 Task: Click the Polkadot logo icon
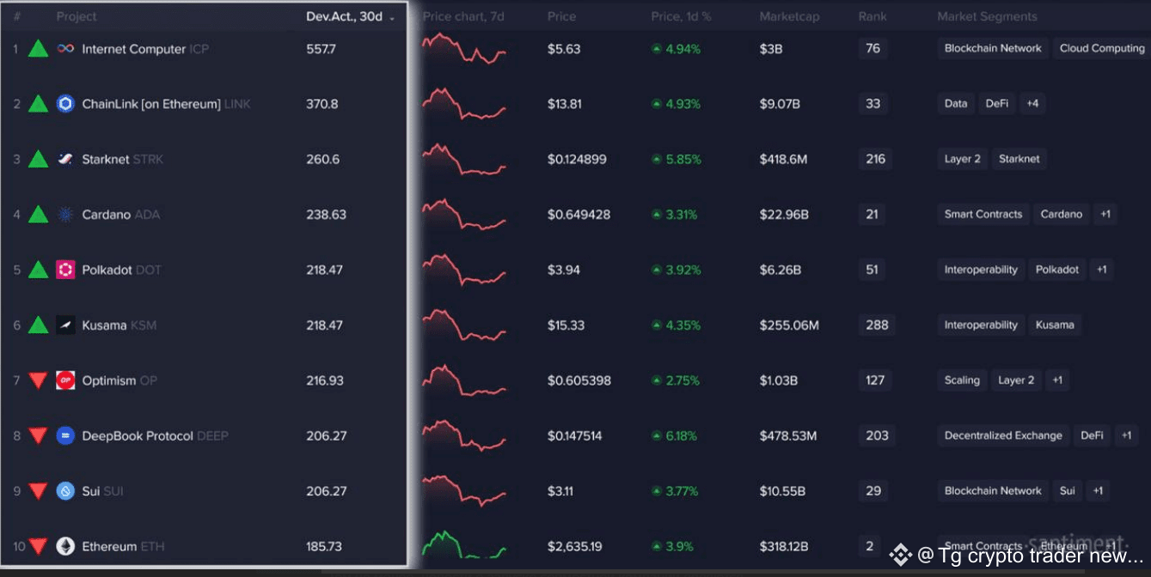click(x=64, y=270)
